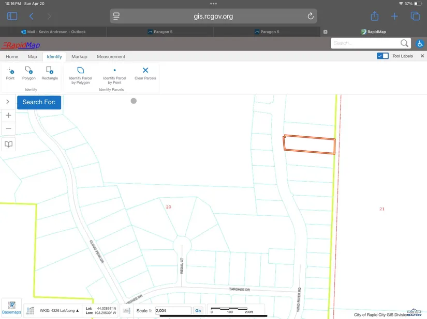427x319 pixels.
Task: Click the Search For: button
Action: pyautogui.click(x=39, y=102)
